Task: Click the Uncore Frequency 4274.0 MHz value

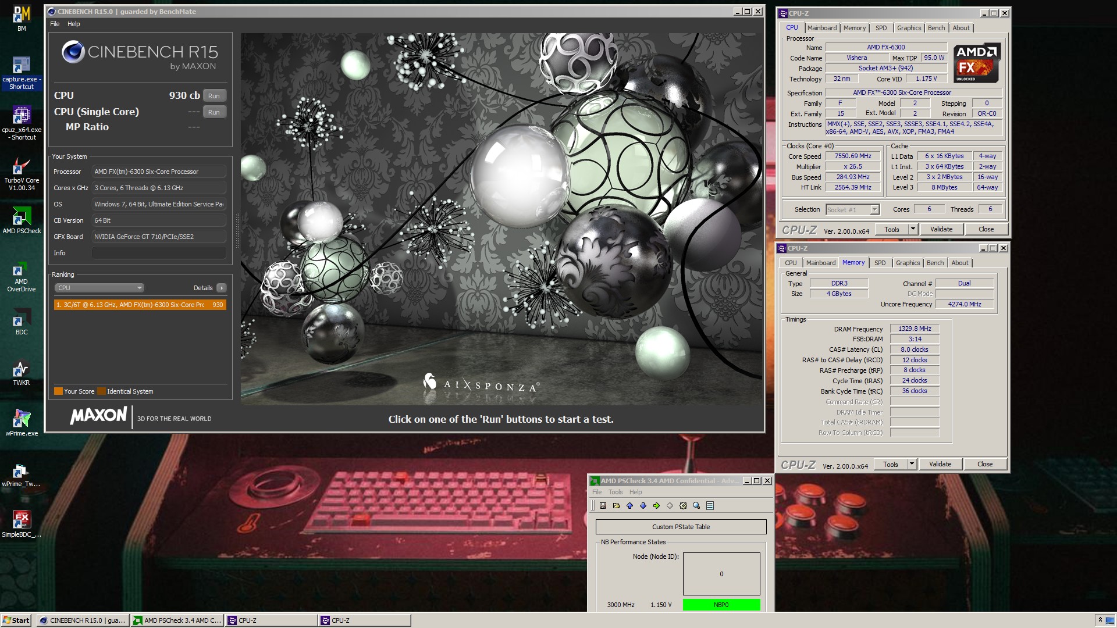Action: pos(964,305)
